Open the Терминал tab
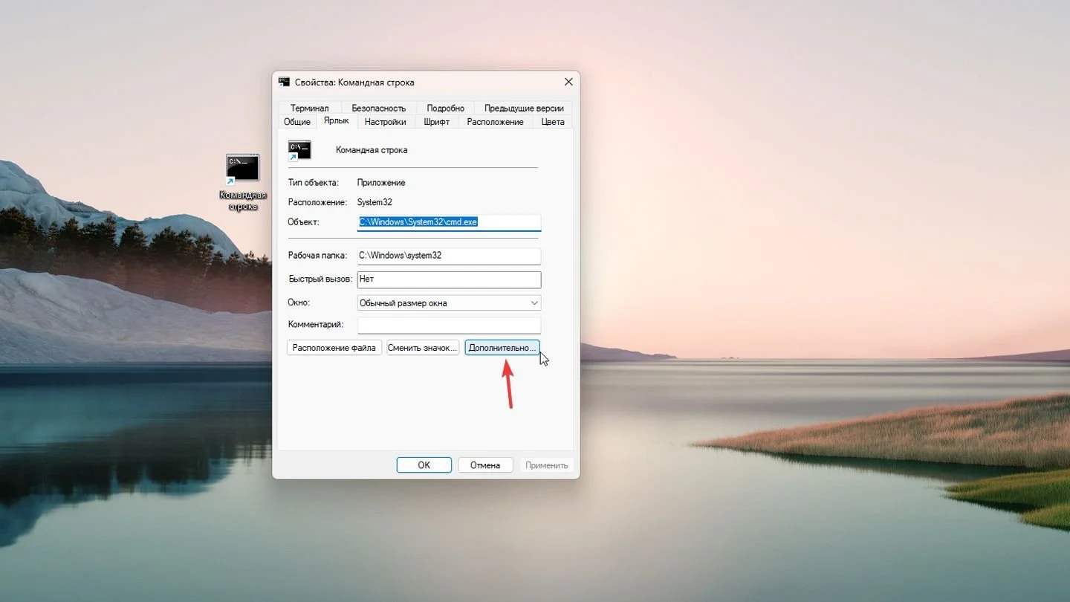1070x602 pixels. (309, 108)
